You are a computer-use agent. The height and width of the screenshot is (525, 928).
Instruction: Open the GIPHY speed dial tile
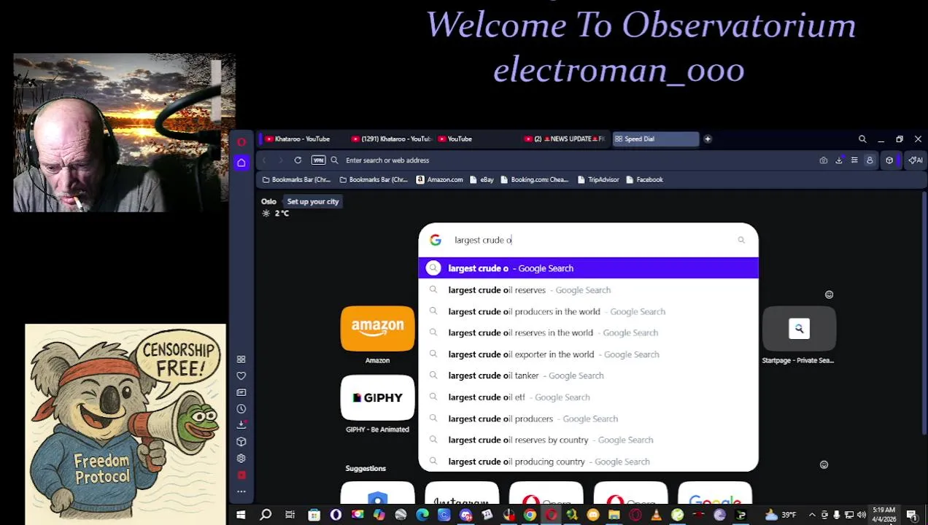(x=377, y=397)
